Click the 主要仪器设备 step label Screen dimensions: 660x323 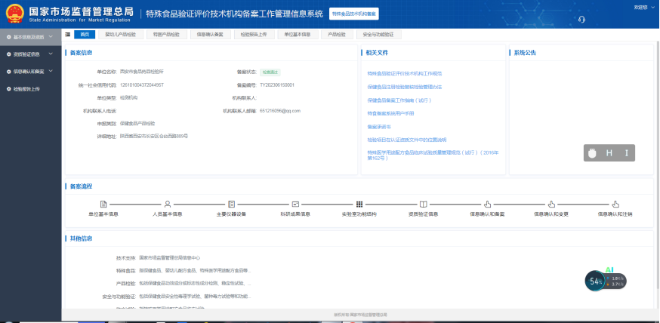point(231,214)
